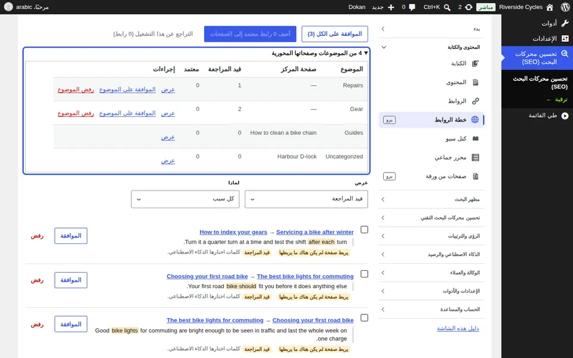The width and height of the screenshot is (573, 358).
Task: Click add approved links to pages button
Action: 250,34
